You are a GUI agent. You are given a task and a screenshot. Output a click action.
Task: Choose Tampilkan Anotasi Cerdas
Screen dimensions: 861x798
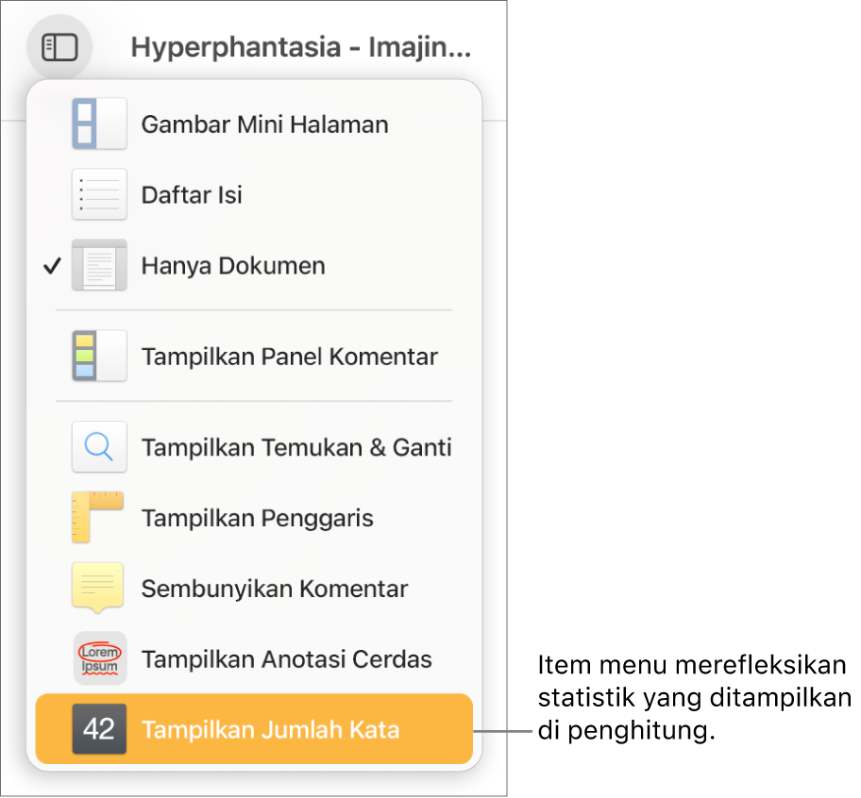pyautogui.click(x=254, y=659)
